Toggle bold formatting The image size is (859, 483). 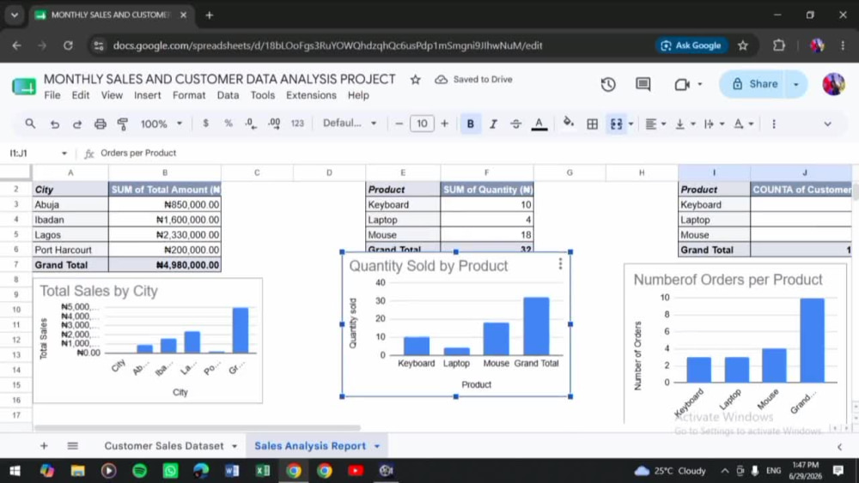[470, 124]
